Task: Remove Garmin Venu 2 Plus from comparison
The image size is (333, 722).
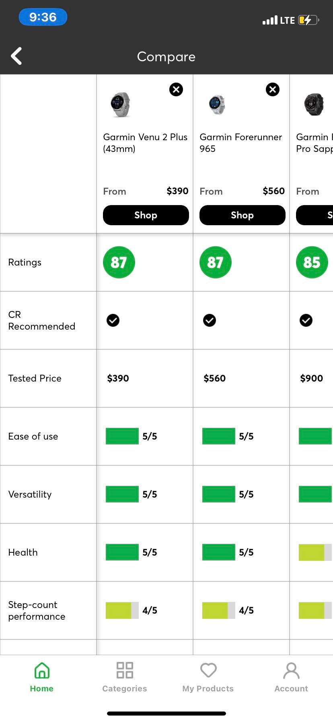Action: click(x=176, y=89)
